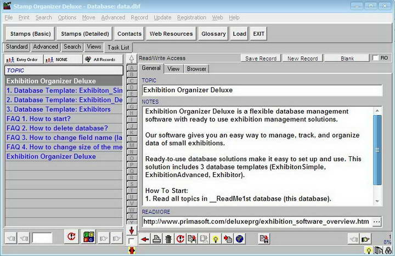
Task: Click the New Record button
Action: [302, 59]
